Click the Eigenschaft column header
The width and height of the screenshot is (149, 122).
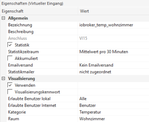pyautogui.click(x=39, y=11)
